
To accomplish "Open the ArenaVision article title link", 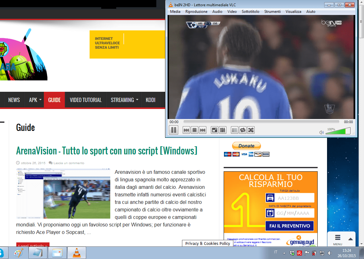I will tap(107, 151).
